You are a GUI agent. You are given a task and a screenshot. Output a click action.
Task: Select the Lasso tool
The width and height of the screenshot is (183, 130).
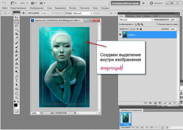tap(16, 26)
